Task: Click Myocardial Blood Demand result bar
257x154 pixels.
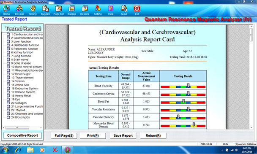Action: (183, 126)
